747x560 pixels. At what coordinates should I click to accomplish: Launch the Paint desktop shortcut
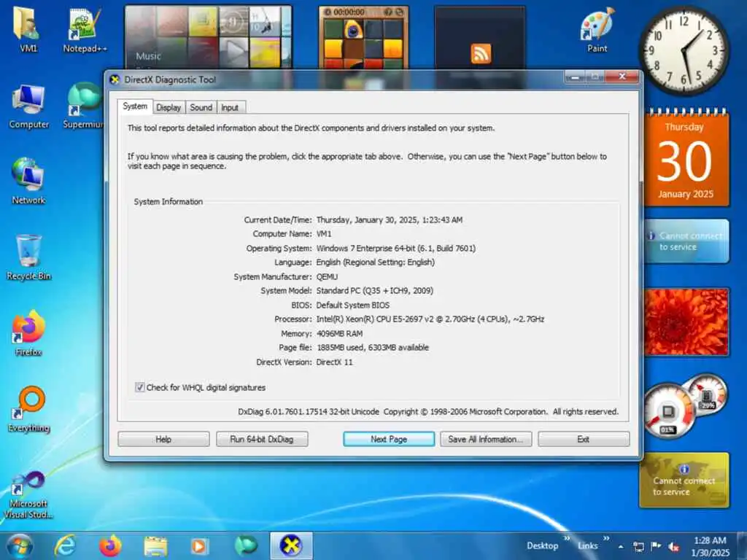point(597,28)
